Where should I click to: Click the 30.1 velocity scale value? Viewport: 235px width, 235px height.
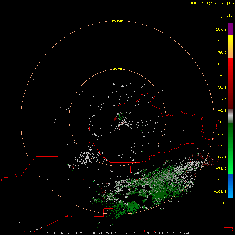coord(222,87)
